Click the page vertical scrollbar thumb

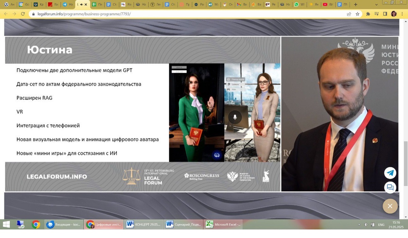coord(405,163)
